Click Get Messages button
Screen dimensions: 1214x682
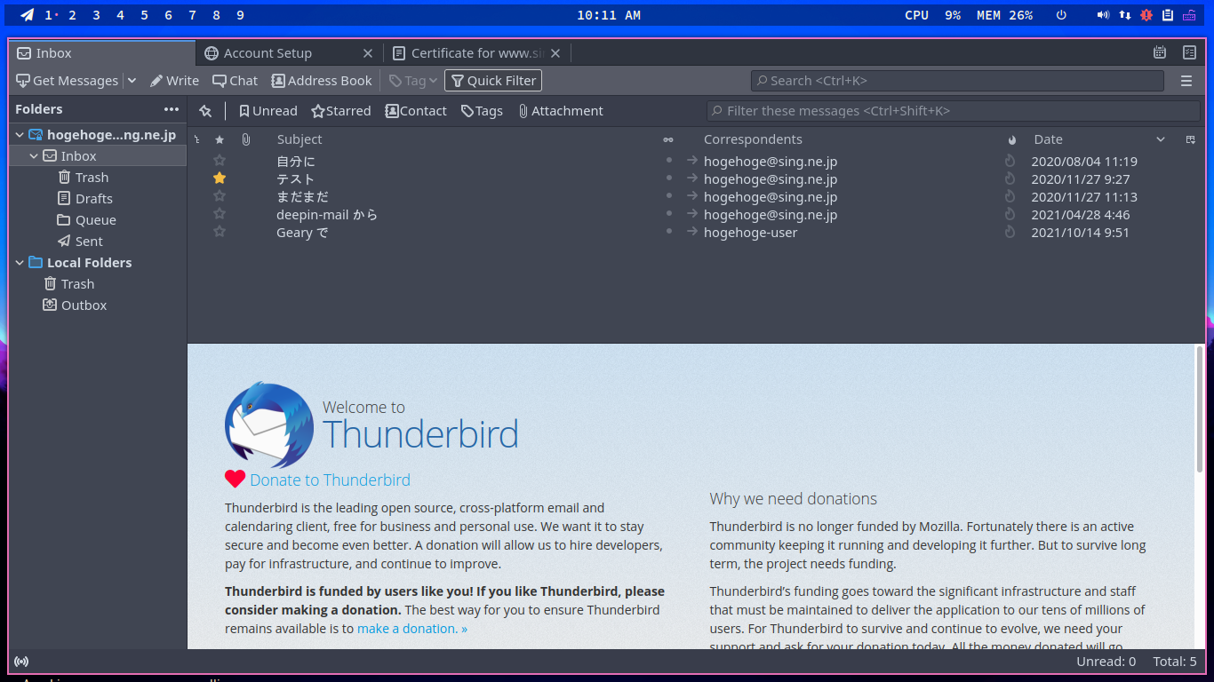(68, 81)
